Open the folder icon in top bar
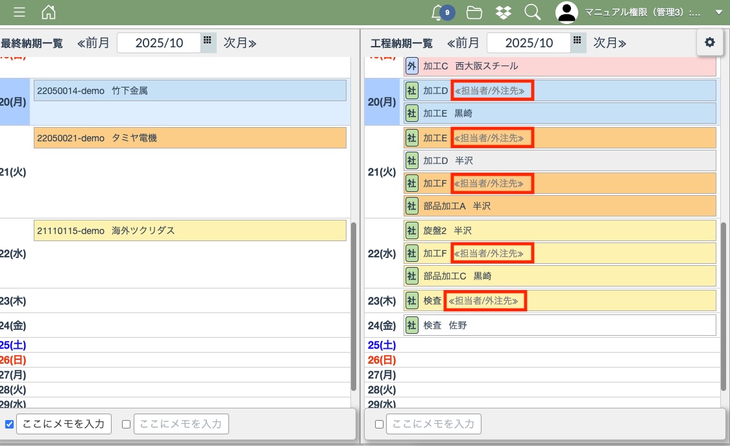 474,12
